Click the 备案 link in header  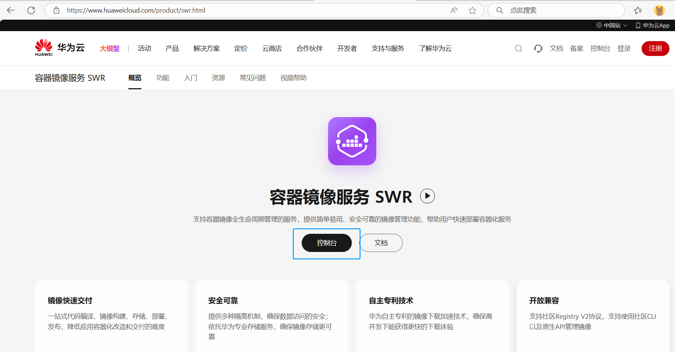[x=577, y=49]
